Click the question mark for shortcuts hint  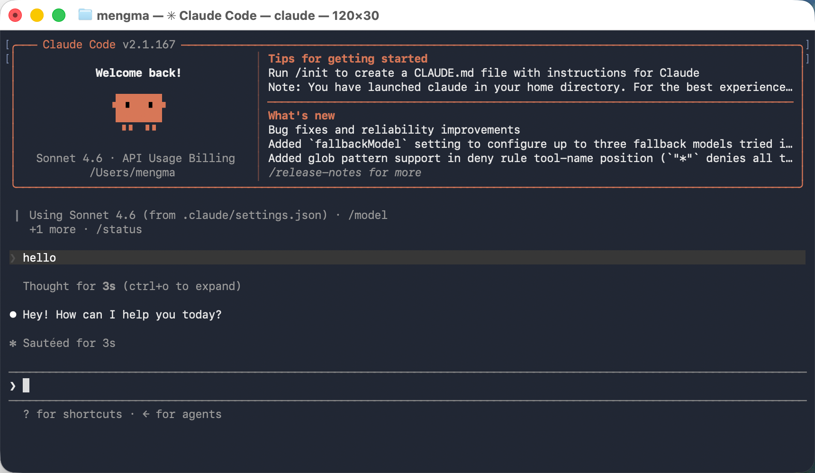26,414
